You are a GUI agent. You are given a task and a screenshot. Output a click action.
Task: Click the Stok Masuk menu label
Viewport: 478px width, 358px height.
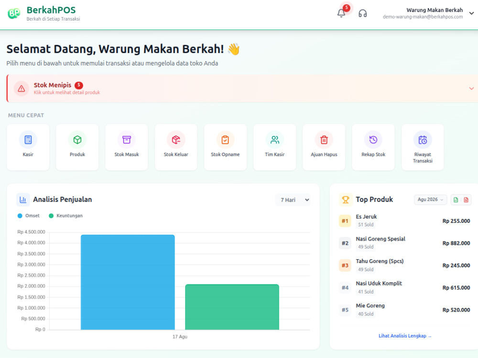tap(127, 154)
